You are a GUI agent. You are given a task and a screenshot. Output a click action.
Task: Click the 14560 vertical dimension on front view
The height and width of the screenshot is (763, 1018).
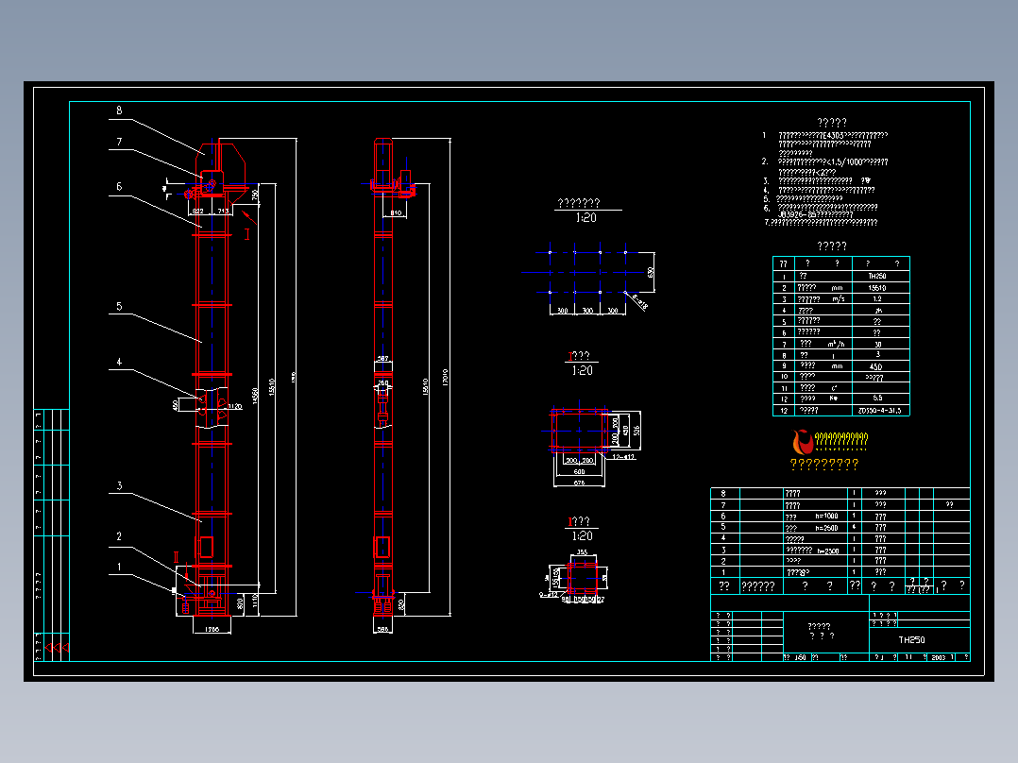(255, 395)
